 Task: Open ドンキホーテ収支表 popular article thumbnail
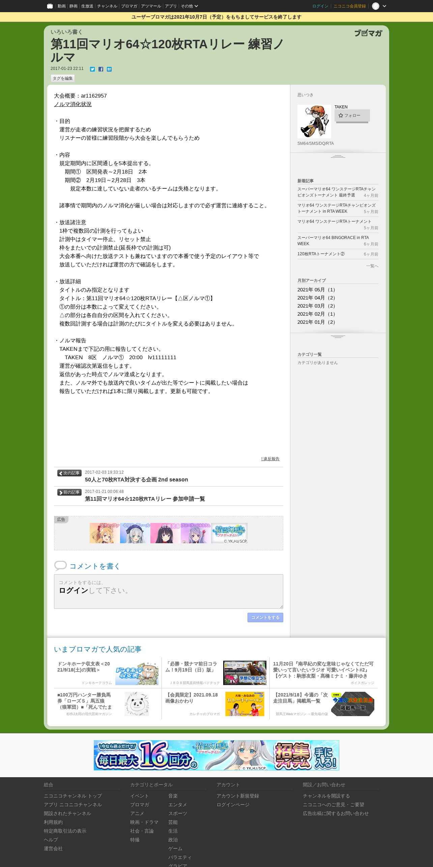click(137, 673)
